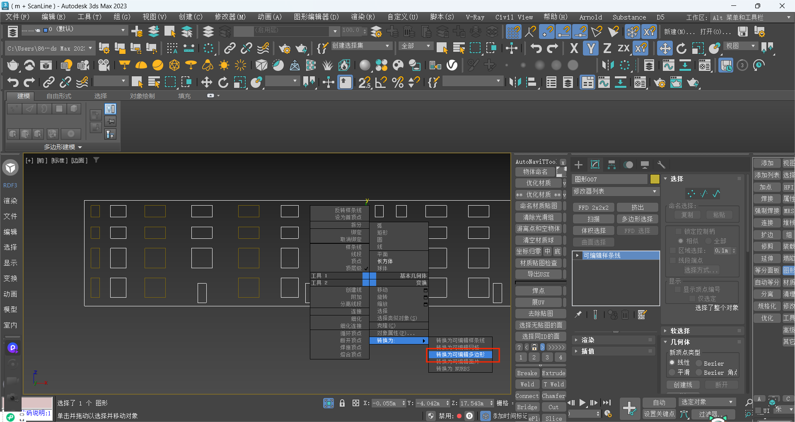This screenshot has height=422, width=795.
Task: Click the Play animation button
Action: (x=582, y=403)
